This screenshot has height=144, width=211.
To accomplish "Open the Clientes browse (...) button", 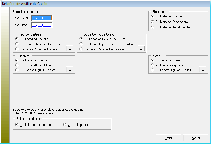I will (69, 70).
